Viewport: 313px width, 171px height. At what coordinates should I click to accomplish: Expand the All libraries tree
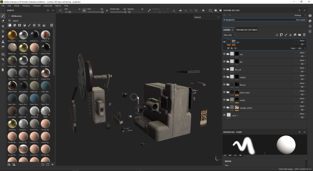(x=9, y=16)
